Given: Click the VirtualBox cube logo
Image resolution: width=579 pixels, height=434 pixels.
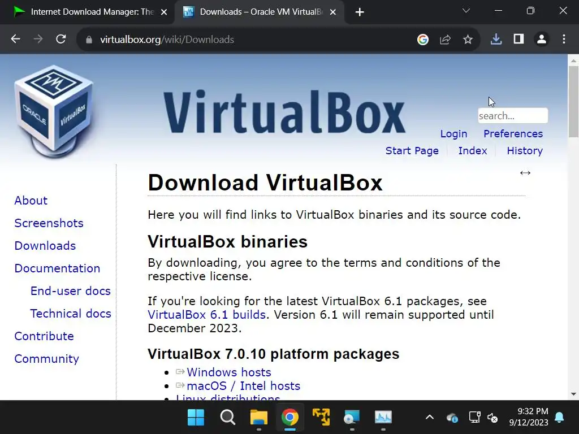Looking at the screenshot, I should click(x=54, y=112).
